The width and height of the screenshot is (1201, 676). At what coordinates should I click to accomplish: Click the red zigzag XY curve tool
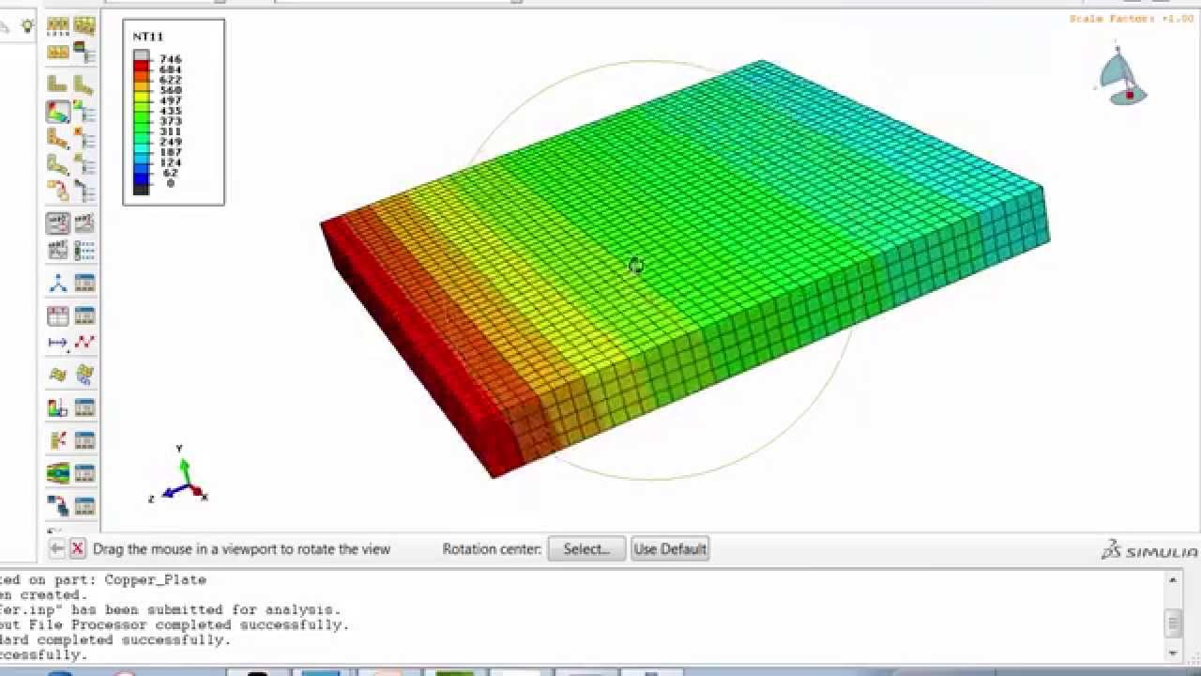coord(84,343)
